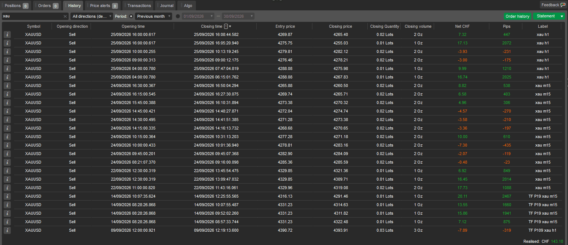Sort by the Entry price column header
The width and height of the screenshot is (568, 245).
(x=285, y=26)
